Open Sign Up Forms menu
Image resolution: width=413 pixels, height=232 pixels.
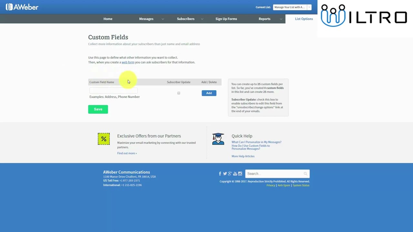(x=226, y=19)
